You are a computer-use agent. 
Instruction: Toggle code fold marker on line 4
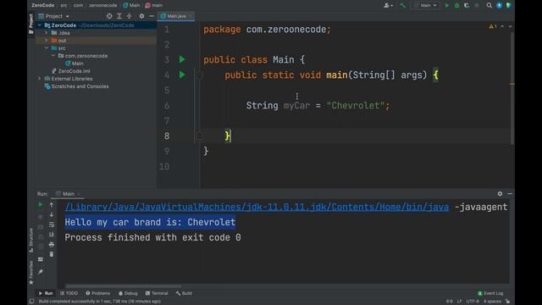200,75
